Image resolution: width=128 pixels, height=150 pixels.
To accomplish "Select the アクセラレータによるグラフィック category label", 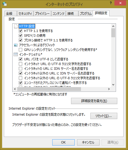I will [37, 45].
